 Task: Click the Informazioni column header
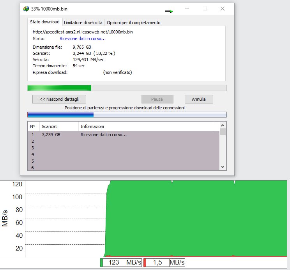[x=146, y=126]
